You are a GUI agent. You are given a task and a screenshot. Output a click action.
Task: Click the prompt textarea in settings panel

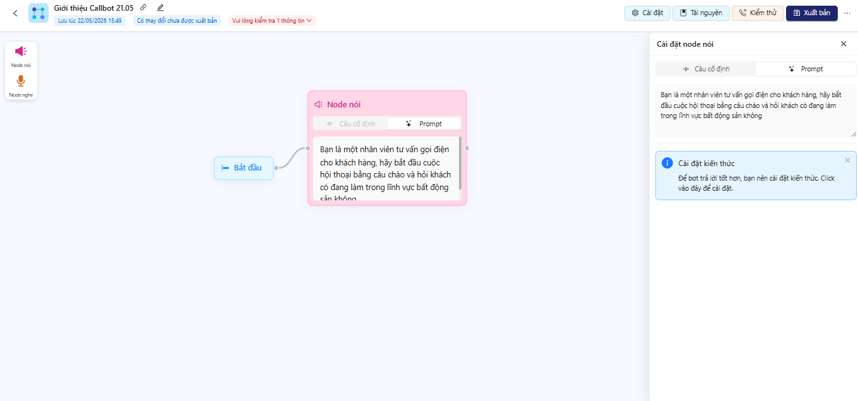tap(756, 111)
